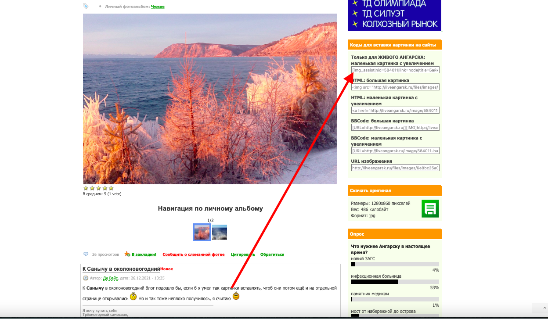Click the BBCode большая картинка code field
This screenshot has width=548, height=319.
[x=395, y=127]
